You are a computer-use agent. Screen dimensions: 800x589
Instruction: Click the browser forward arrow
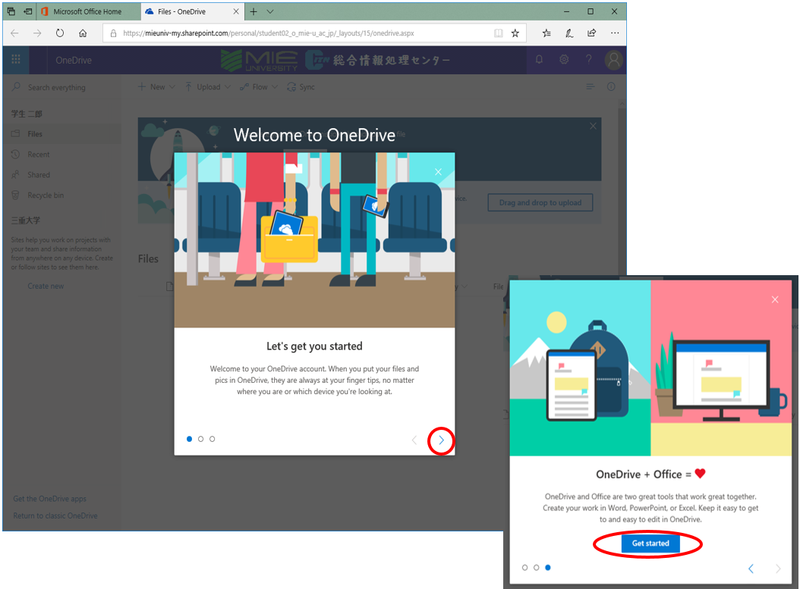(x=37, y=33)
